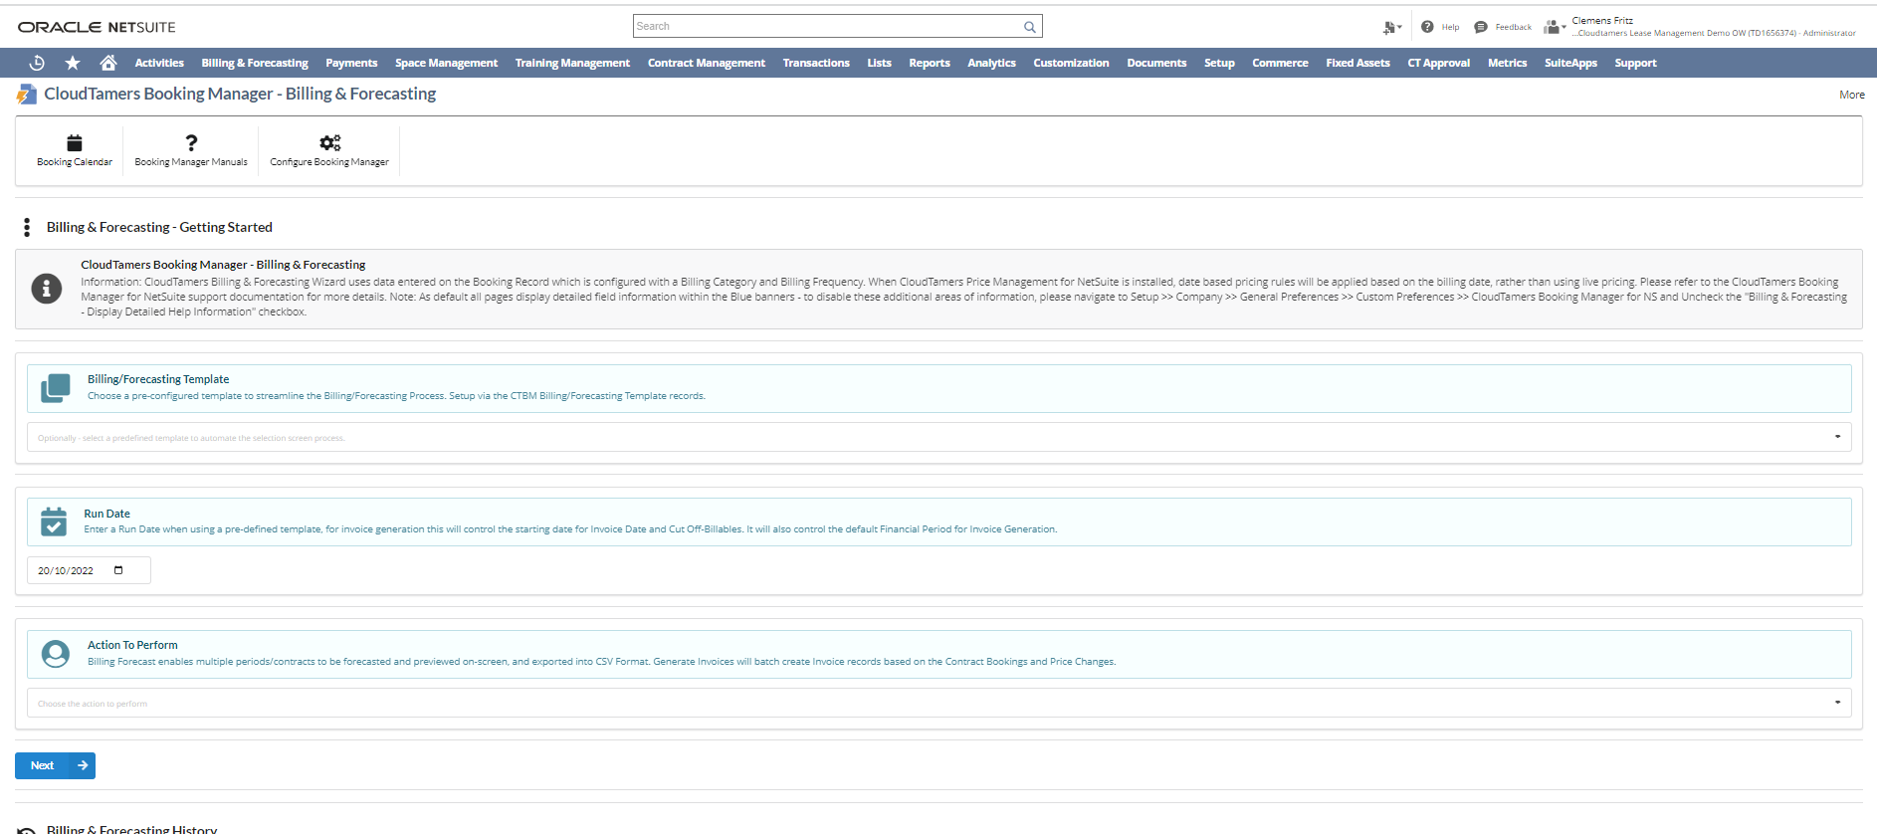Click the search magnifier icon
This screenshot has height=834, width=1877.
point(1030,27)
